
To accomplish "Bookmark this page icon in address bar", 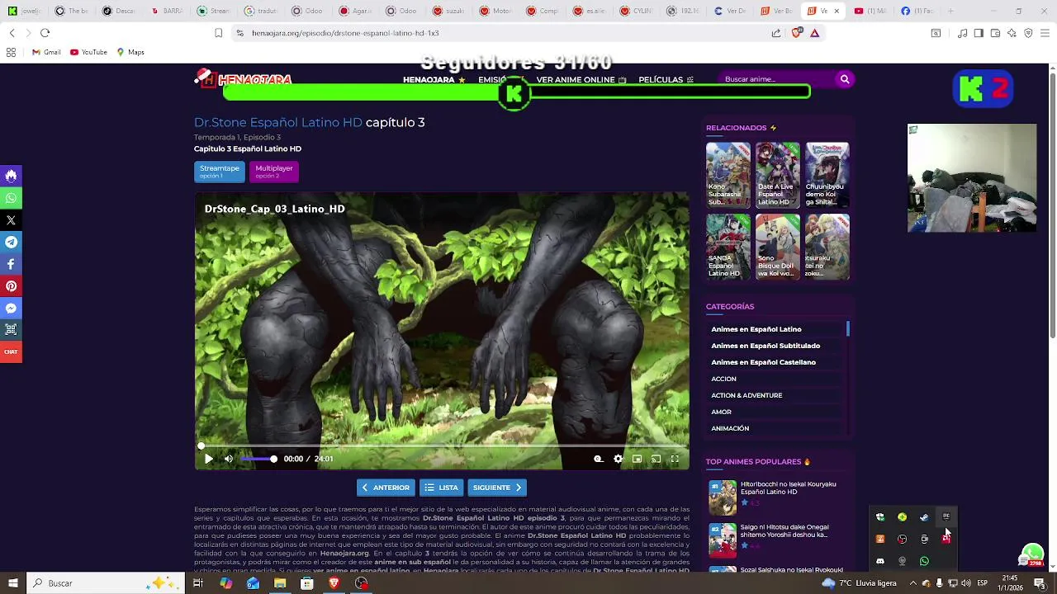I will click(218, 33).
